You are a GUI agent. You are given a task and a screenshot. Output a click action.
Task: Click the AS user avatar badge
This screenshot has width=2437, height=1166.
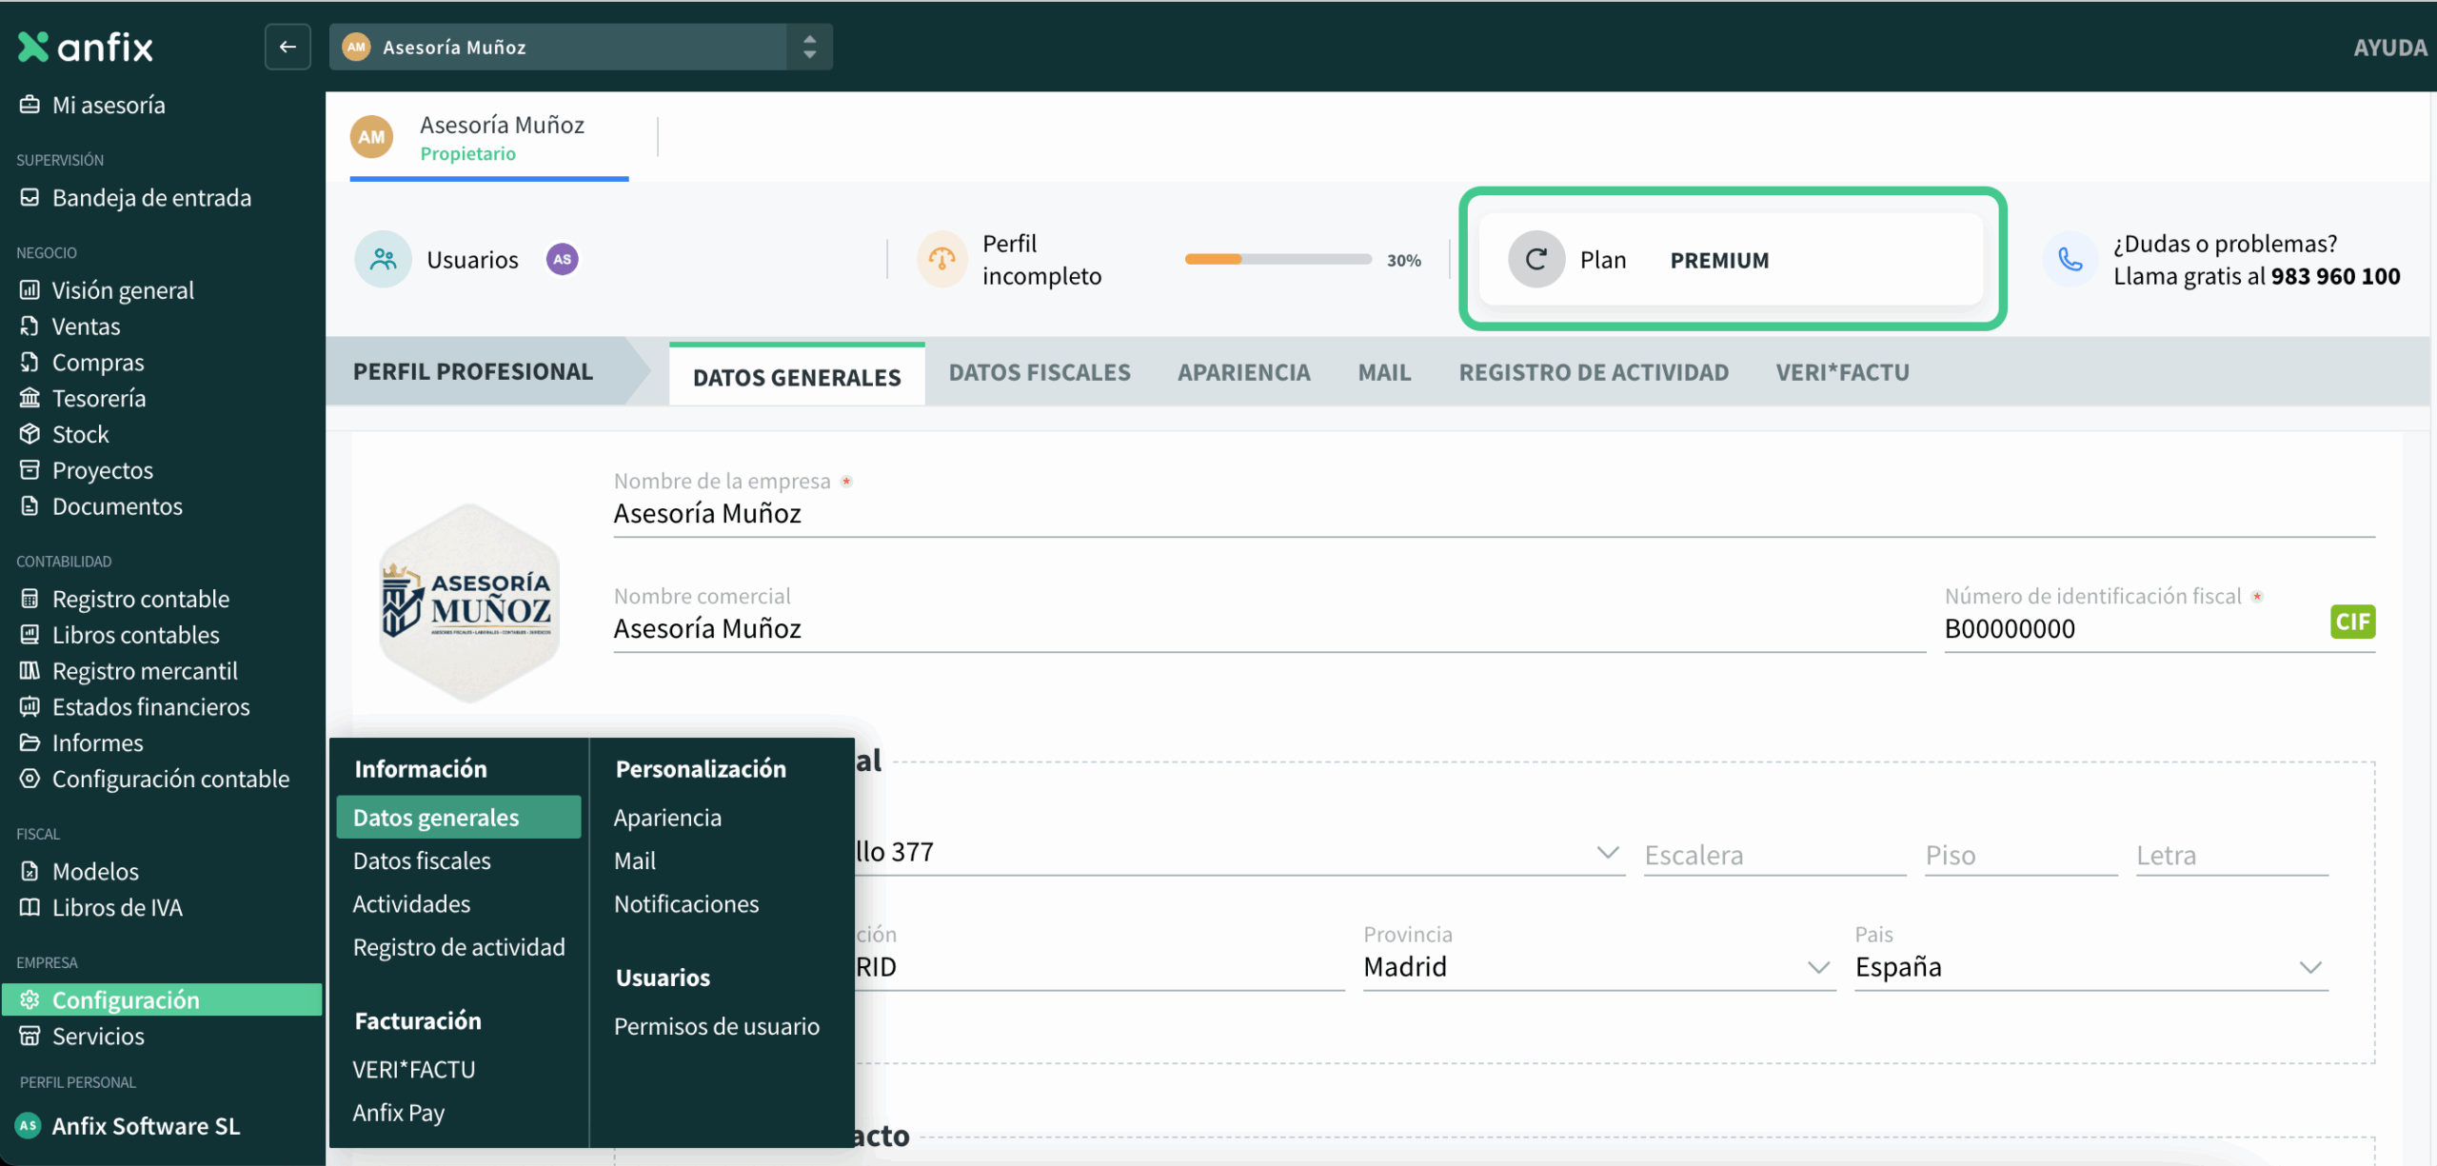click(x=562, y=259)
